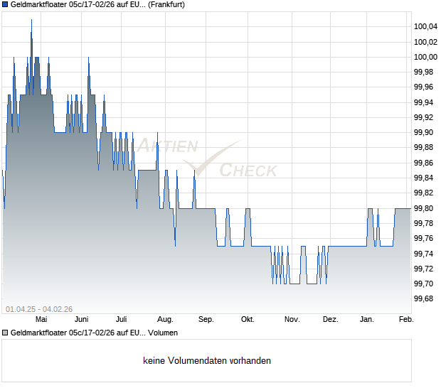Select the Juli month marker

(x=121, y=320)
